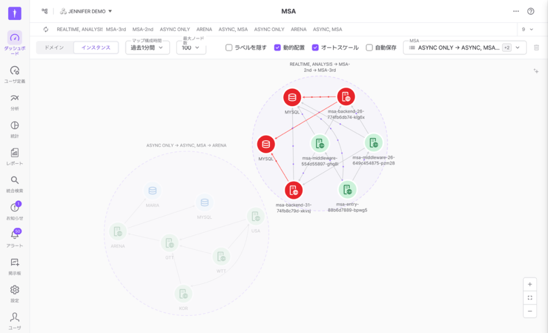
Task: Open the JENNIFER DEMO domain dropdown
Action: click(x=87, y=11)
